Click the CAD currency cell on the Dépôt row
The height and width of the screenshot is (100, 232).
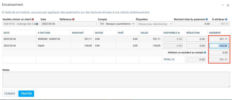(97, 46)
